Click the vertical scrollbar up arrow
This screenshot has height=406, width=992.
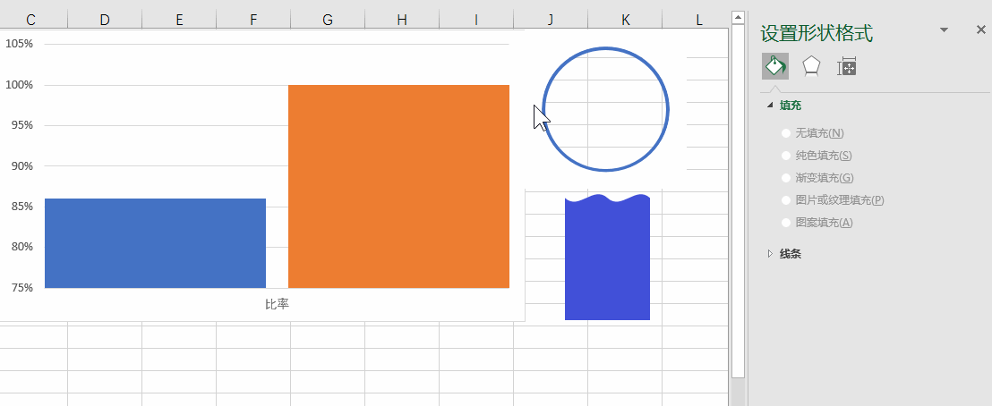738,18
